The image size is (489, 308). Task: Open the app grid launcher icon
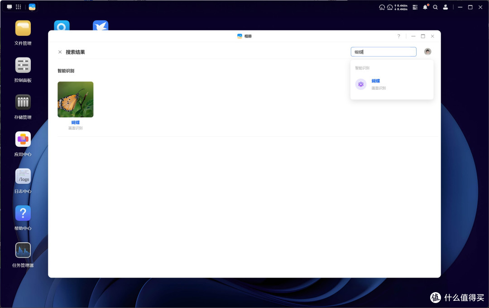[x=19, y=7]
